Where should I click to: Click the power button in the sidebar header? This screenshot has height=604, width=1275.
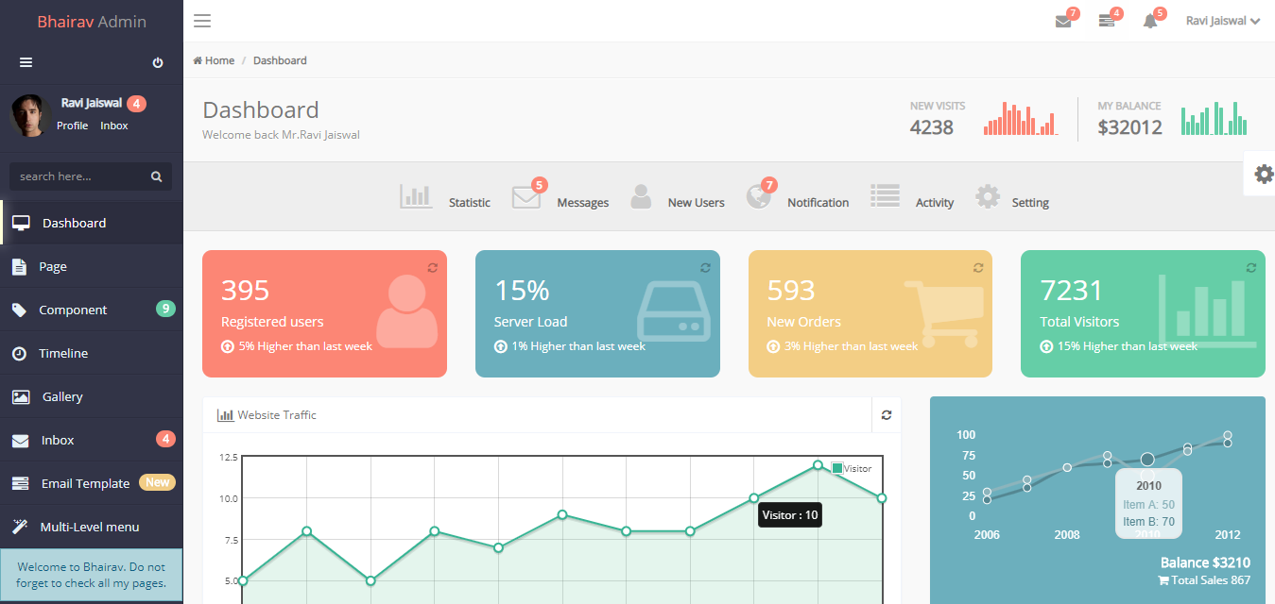coord(157,62)
